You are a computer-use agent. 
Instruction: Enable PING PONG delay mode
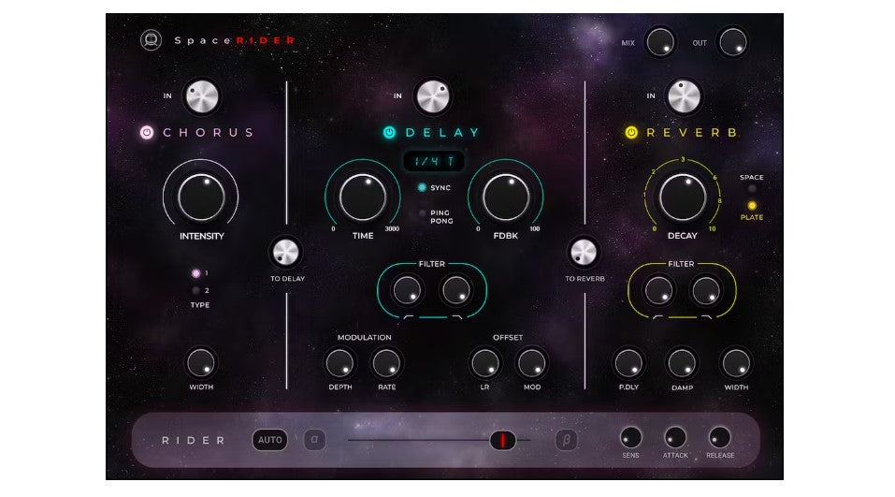pos(423,213)
